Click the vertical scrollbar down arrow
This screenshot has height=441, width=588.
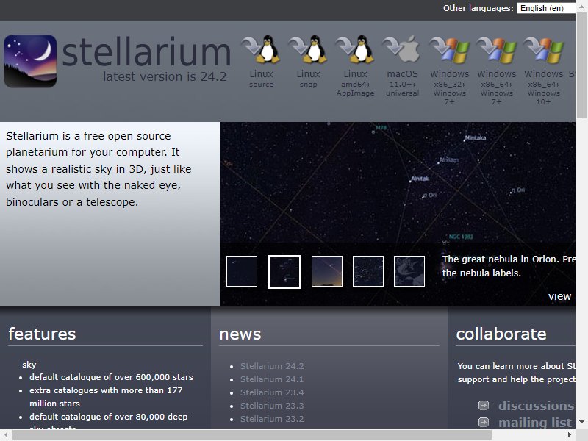pyautogui.click(x=581, y=422)
